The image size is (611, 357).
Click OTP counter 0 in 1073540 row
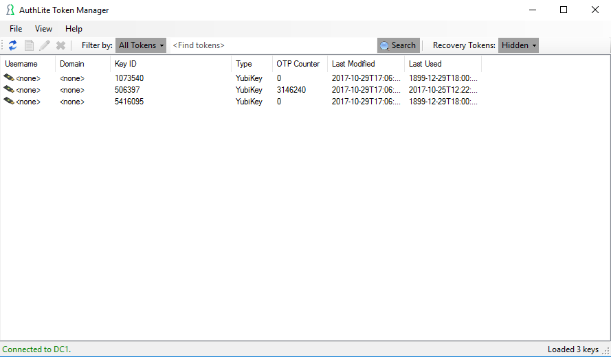tap(279, 78)
